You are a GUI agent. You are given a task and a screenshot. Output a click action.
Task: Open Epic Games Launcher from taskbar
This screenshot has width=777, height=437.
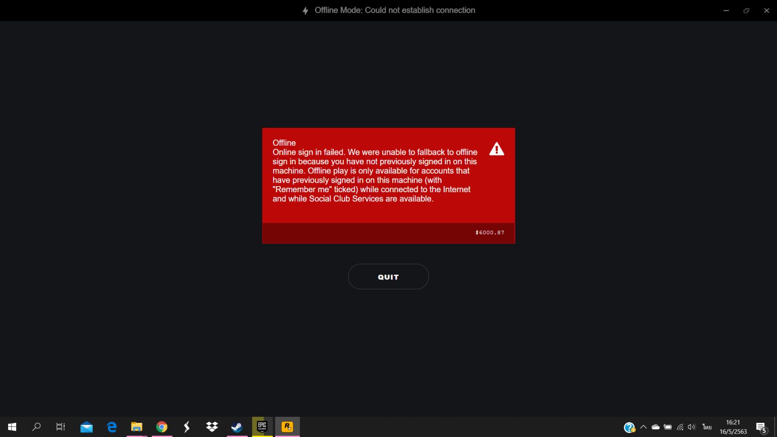point(262,427)
